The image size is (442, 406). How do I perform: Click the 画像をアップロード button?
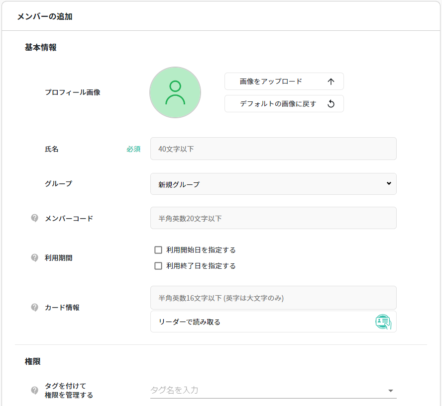pyautogui.click(x=284, y=81)
